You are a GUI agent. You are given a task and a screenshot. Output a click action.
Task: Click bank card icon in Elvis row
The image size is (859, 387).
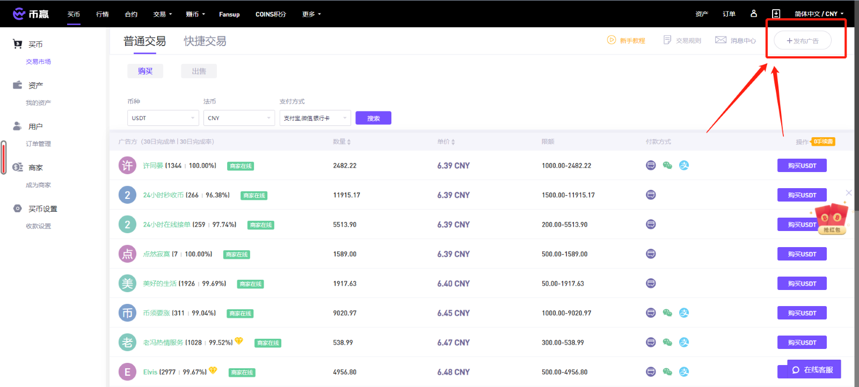click(x=651, y=372)
